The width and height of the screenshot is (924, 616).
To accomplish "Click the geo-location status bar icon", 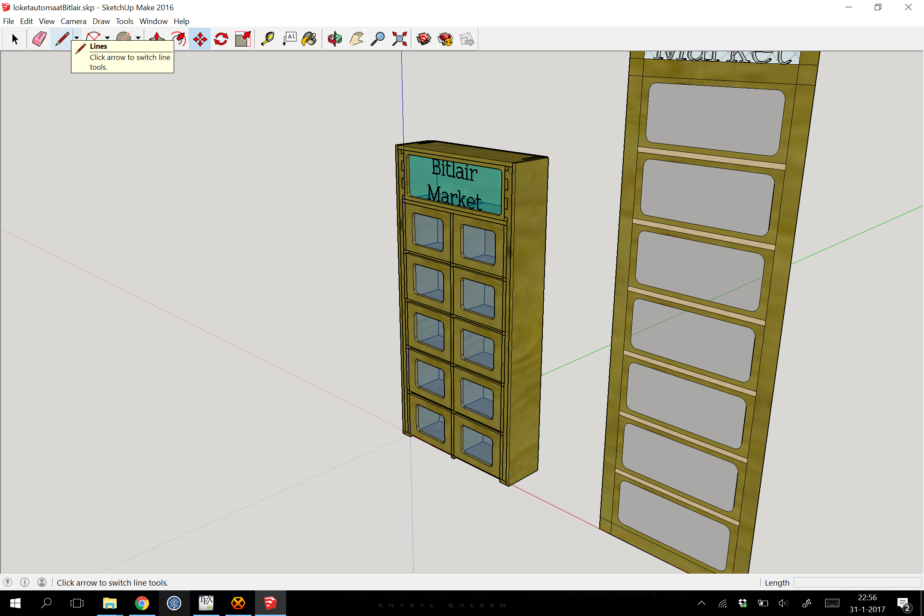I will click(x=8, y=582).
